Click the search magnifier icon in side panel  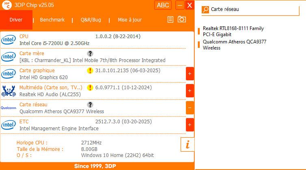(x=205, y=9)
